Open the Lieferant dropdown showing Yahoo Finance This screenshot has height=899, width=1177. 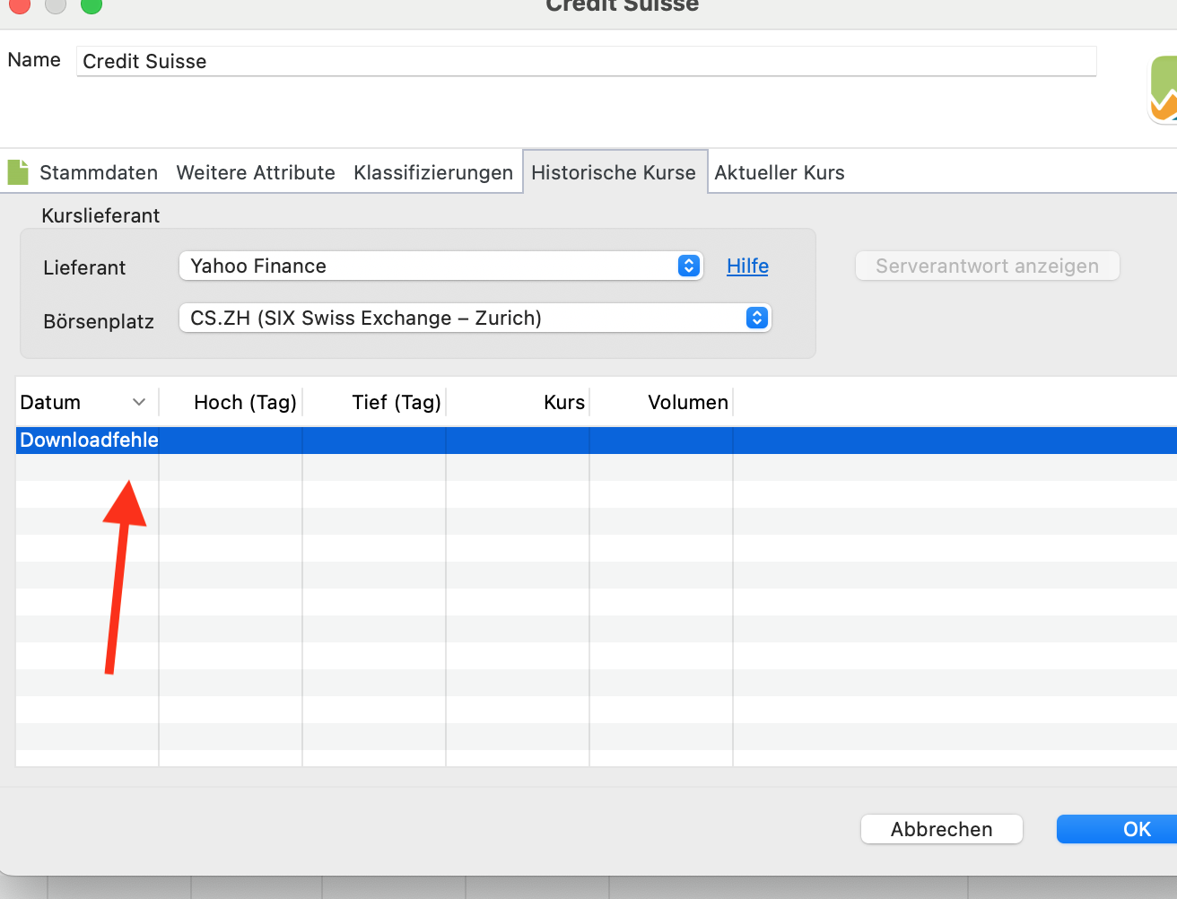pos(441,266)
